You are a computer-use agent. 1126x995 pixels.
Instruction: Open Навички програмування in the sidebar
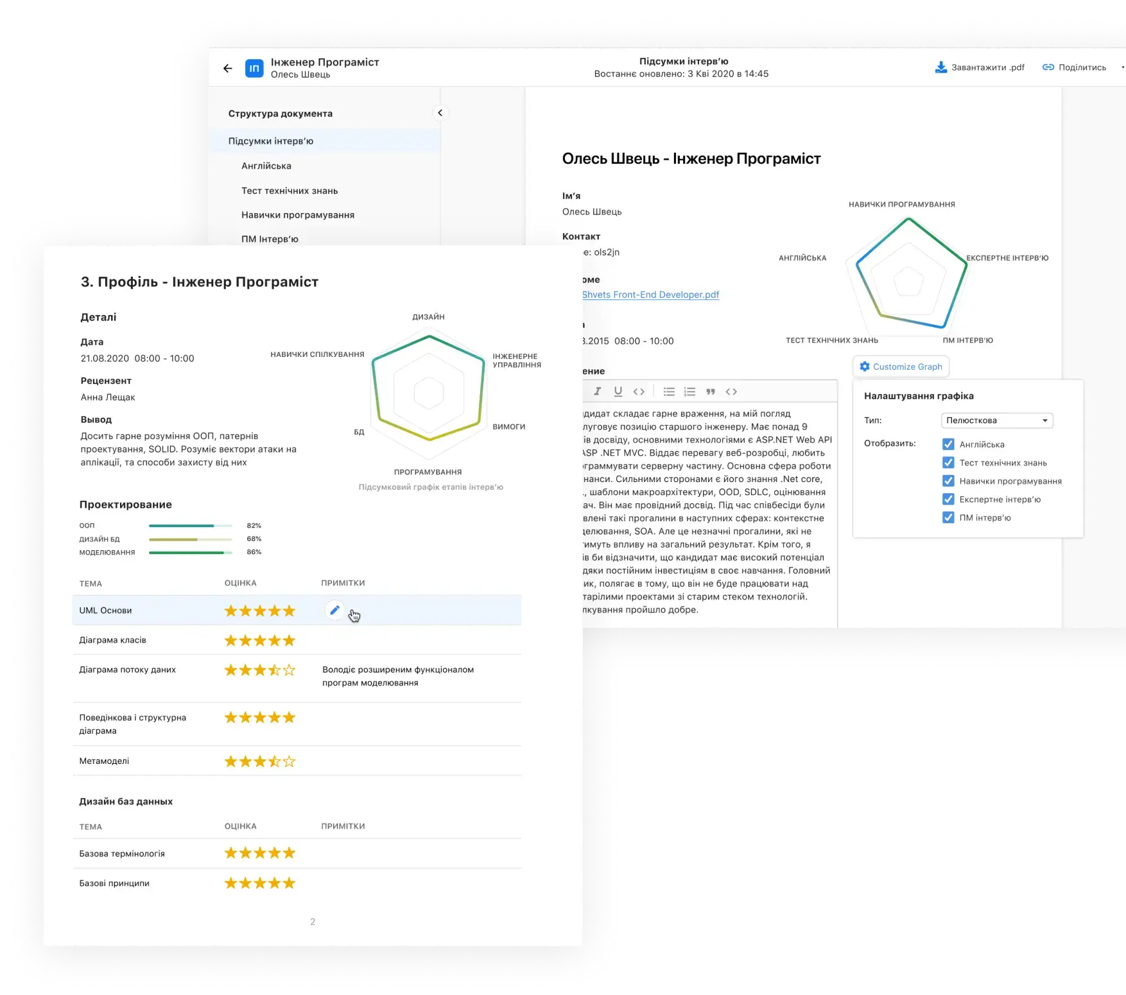point(298,215)
